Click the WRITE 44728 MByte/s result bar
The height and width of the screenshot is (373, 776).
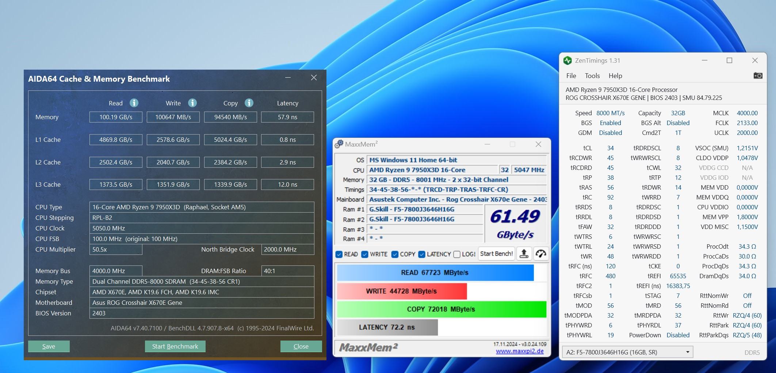coord(402,291)
